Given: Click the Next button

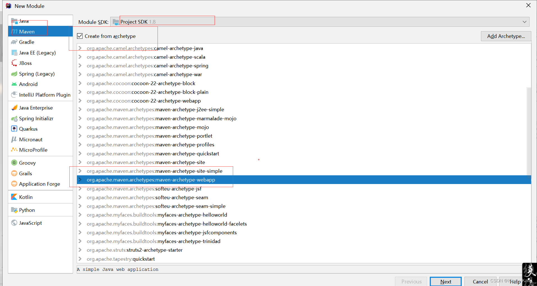Looking at the screenshot, I should 445,282.
